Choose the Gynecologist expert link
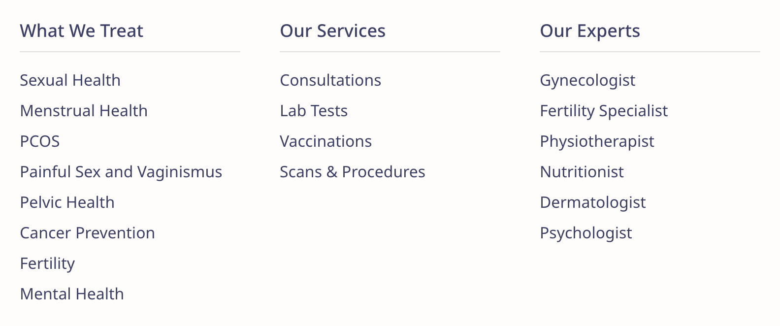The width and height of the screenshot is (780, 326). pyautogui.click(x=587, y=80)
